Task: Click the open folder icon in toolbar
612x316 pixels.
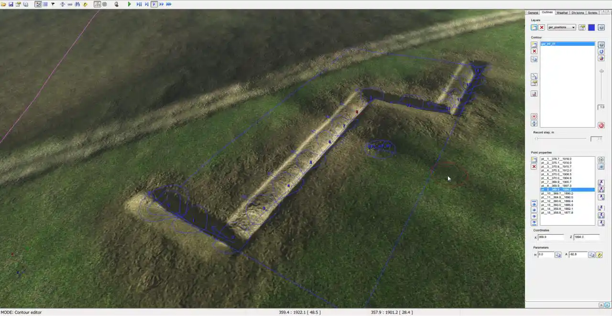Action: [4, 4]
